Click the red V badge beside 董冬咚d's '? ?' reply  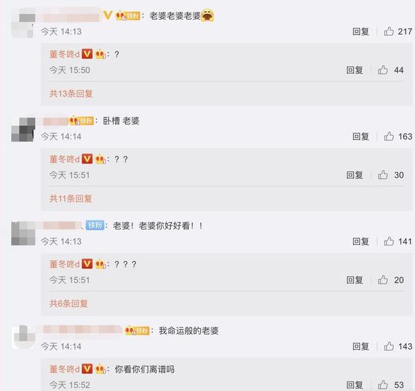(87, 159)
